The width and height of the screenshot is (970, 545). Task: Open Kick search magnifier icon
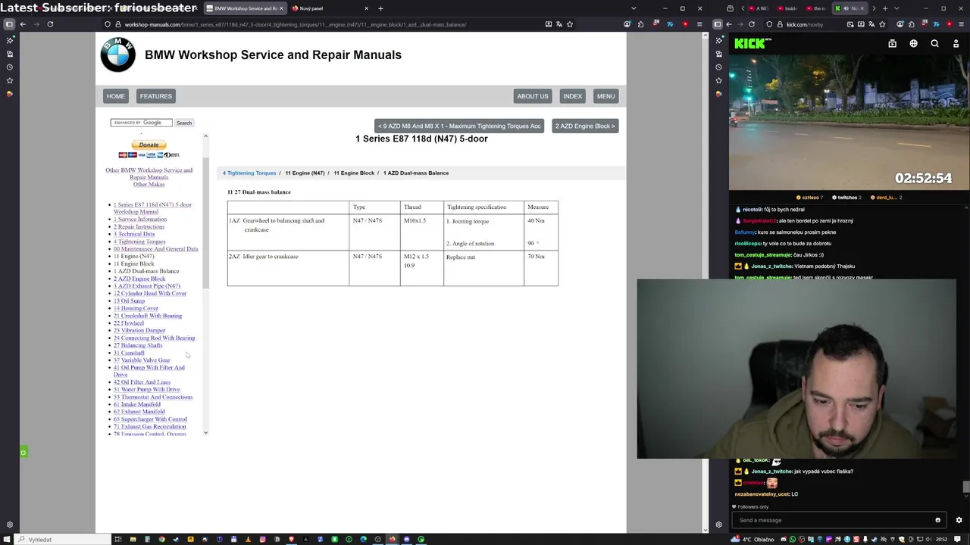[934, 44]
